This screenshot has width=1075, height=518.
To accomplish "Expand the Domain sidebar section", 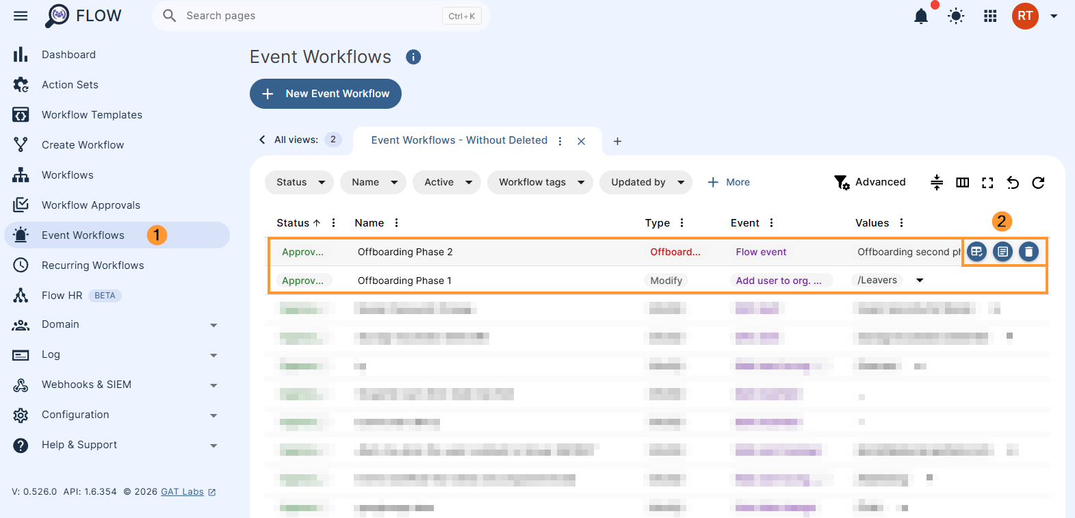I will (x=117, y=324).
